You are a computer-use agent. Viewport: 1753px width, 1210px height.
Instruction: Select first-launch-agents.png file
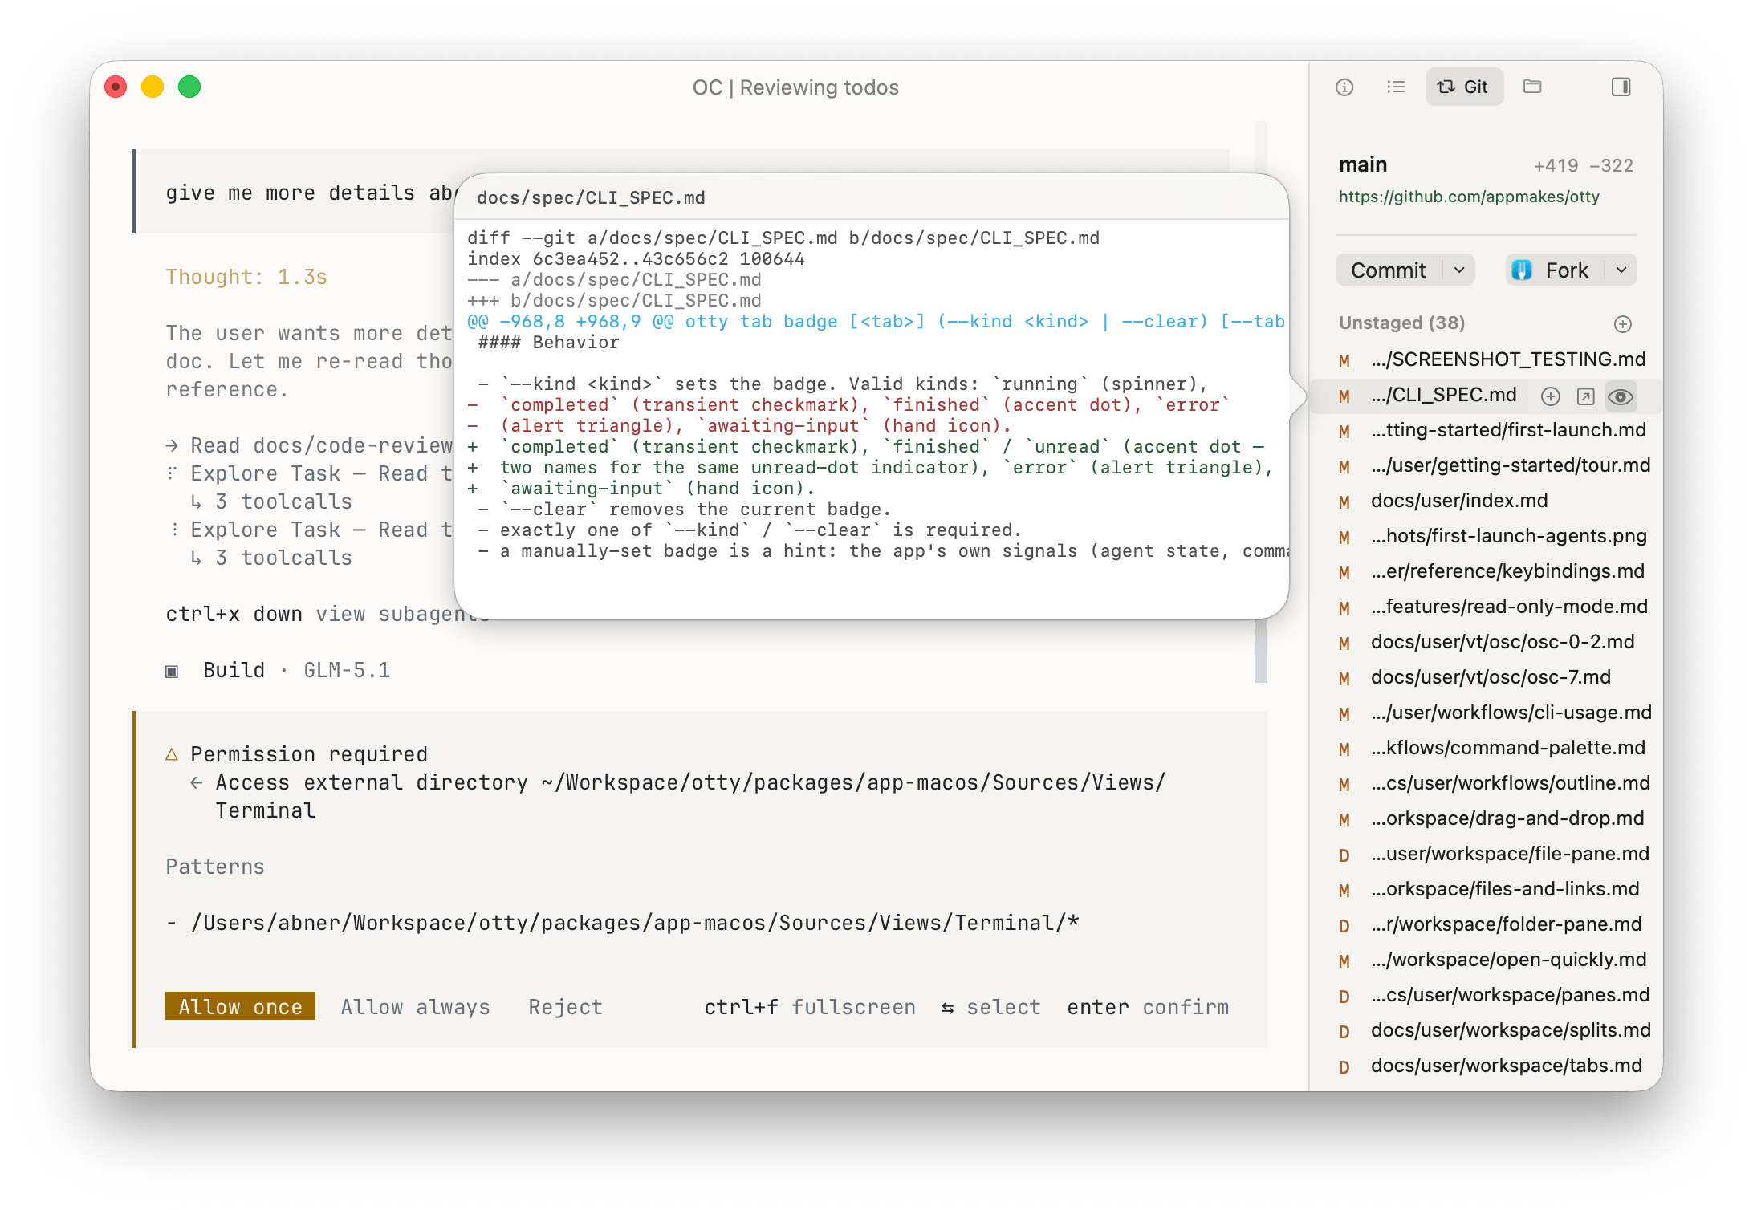(1487, 537)
